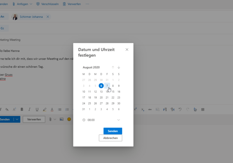Set right-to-left text direction
This screenshot has height=163, width=233.
point(172,109)
